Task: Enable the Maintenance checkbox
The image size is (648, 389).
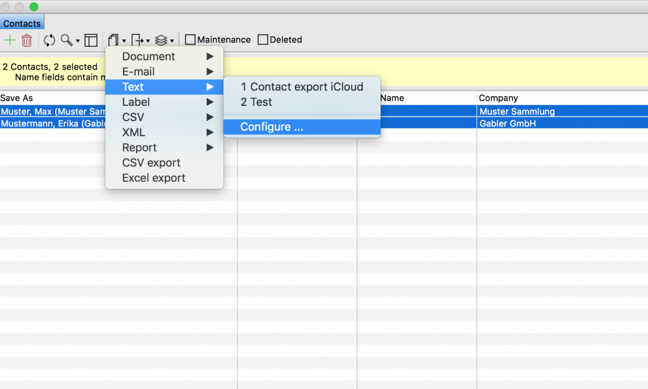Action: [190, 40]
